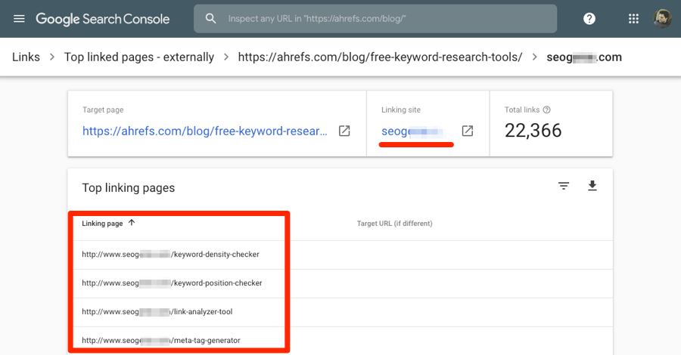The height and width of the screenshot is (355, 681).
Task: Go to Top linked pages - externally breadcrumb
Action: coord(139,57)
